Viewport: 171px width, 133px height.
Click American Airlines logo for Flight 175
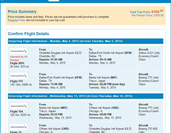tap(19, 76)
